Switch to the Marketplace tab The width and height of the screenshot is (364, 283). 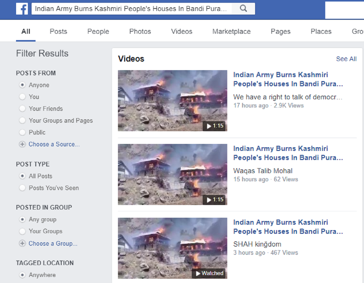point(231,31)
